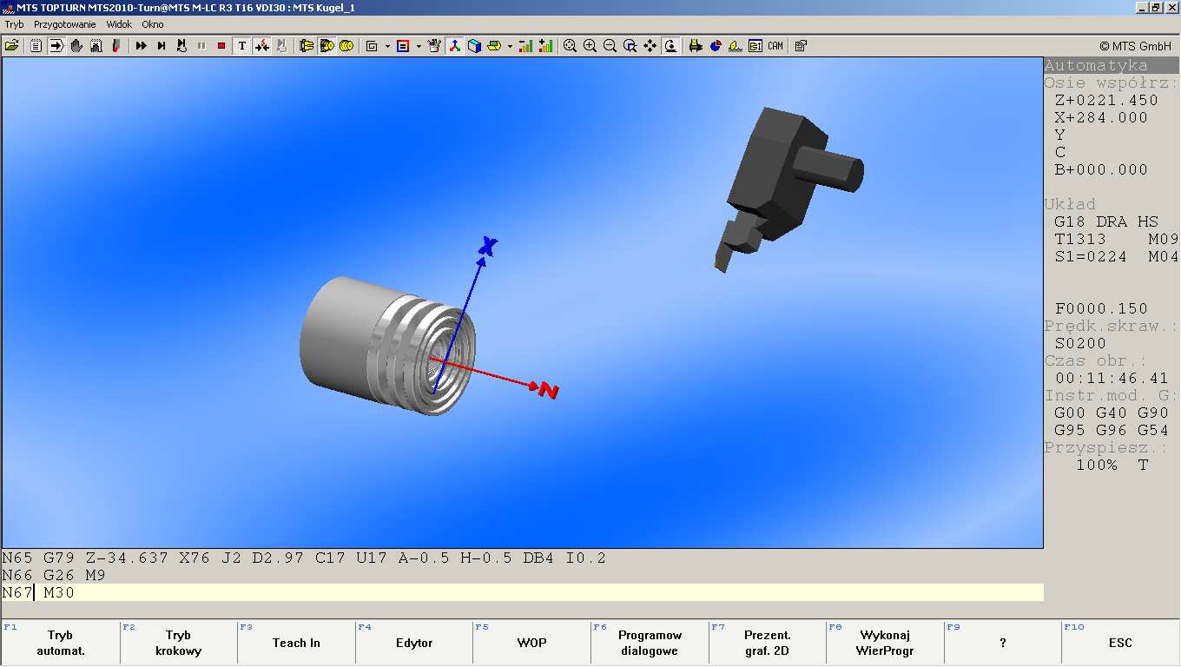Click the 3D tool holder model
This screenshot has height=667, width=1181.
click(788, 188)
